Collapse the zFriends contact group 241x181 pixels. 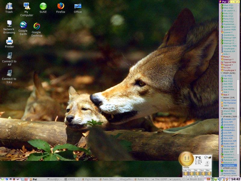[221, 116]
